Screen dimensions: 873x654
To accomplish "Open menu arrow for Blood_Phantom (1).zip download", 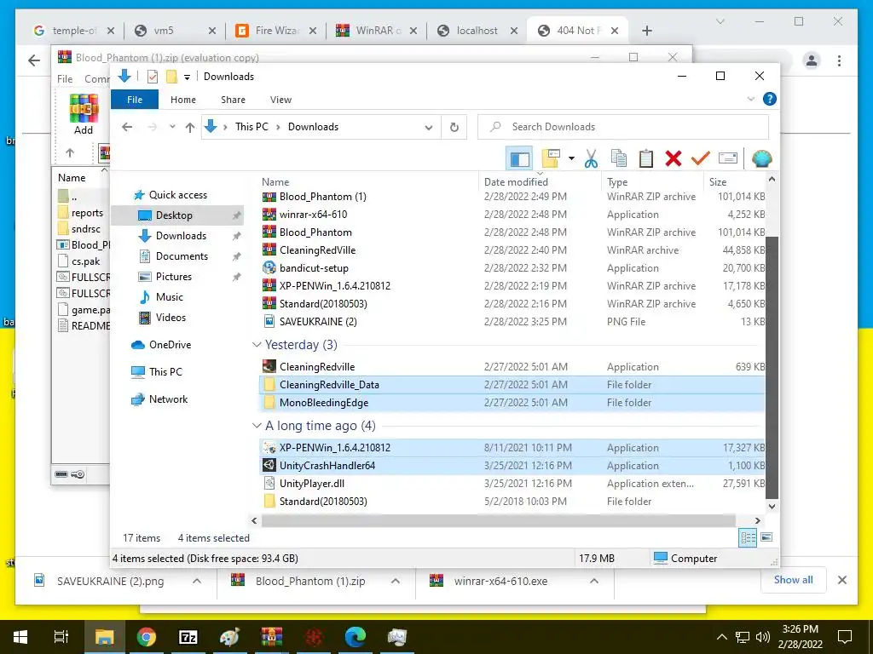I will 396,581.
